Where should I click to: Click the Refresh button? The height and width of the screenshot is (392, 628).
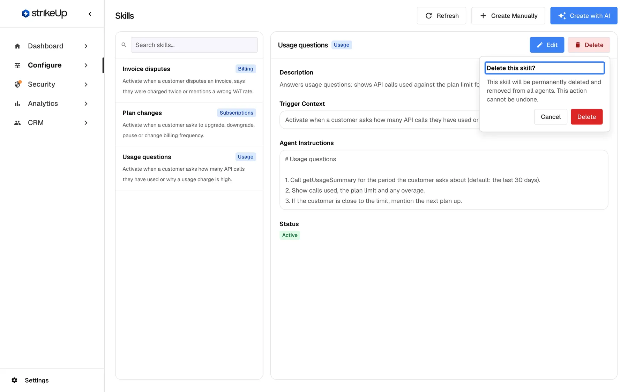[441, 16]
